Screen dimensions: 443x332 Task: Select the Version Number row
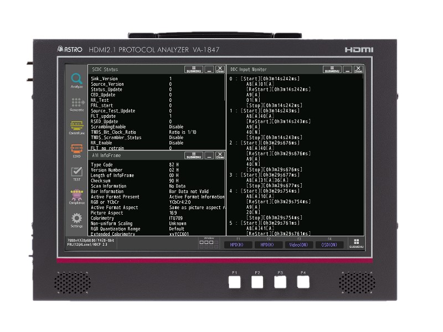pyautogui.click(x=157, y=170)
